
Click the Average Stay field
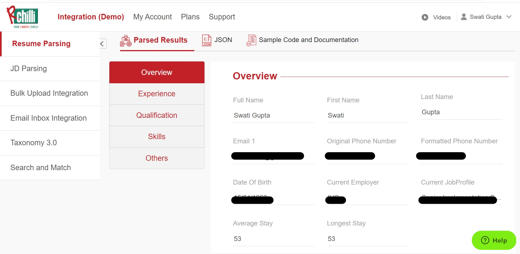click(x=273, y=239)
